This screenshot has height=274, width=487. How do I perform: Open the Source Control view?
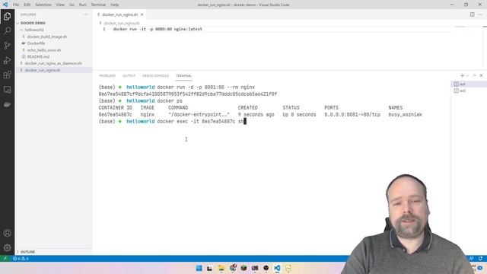(x=7, y=46)
